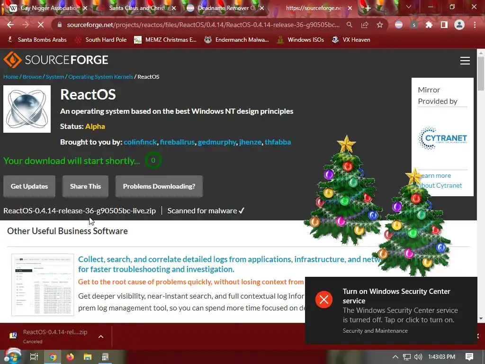Image resolution: width=485 pixels, height=364 pixels.
Task: Expand the tab search chevron
Action: tap(409, 7)
